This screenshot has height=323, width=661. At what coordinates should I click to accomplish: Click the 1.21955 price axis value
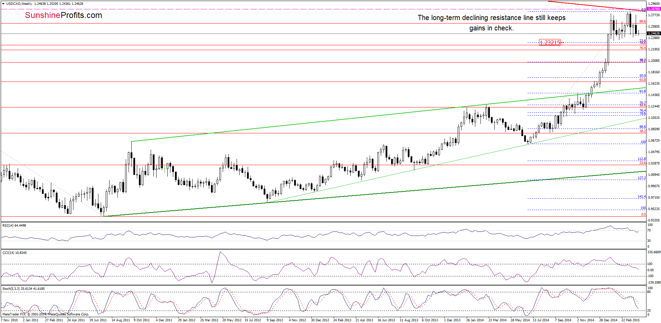[654, 49]
